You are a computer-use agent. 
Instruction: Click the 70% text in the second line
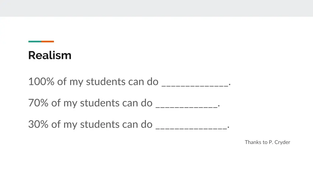click(38, 103)
